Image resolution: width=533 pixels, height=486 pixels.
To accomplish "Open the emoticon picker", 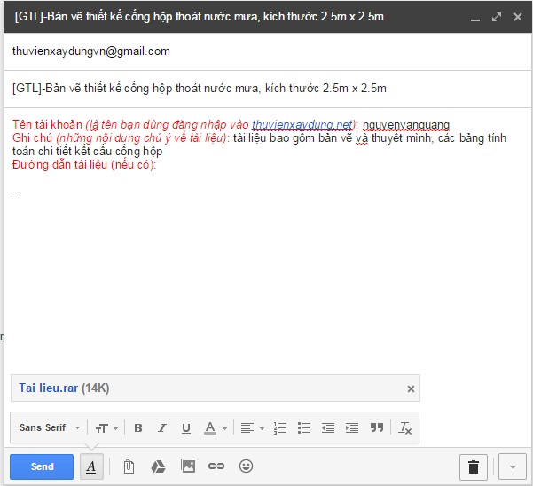I will click(246, 466).
